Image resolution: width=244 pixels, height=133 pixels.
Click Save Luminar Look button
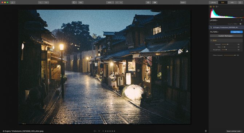pos(234,131)
